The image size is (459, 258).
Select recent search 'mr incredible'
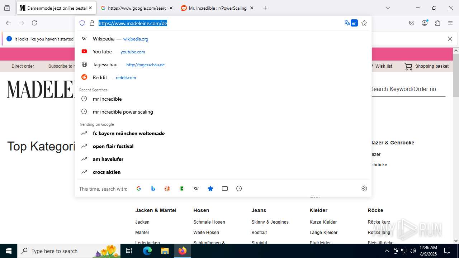223,99
